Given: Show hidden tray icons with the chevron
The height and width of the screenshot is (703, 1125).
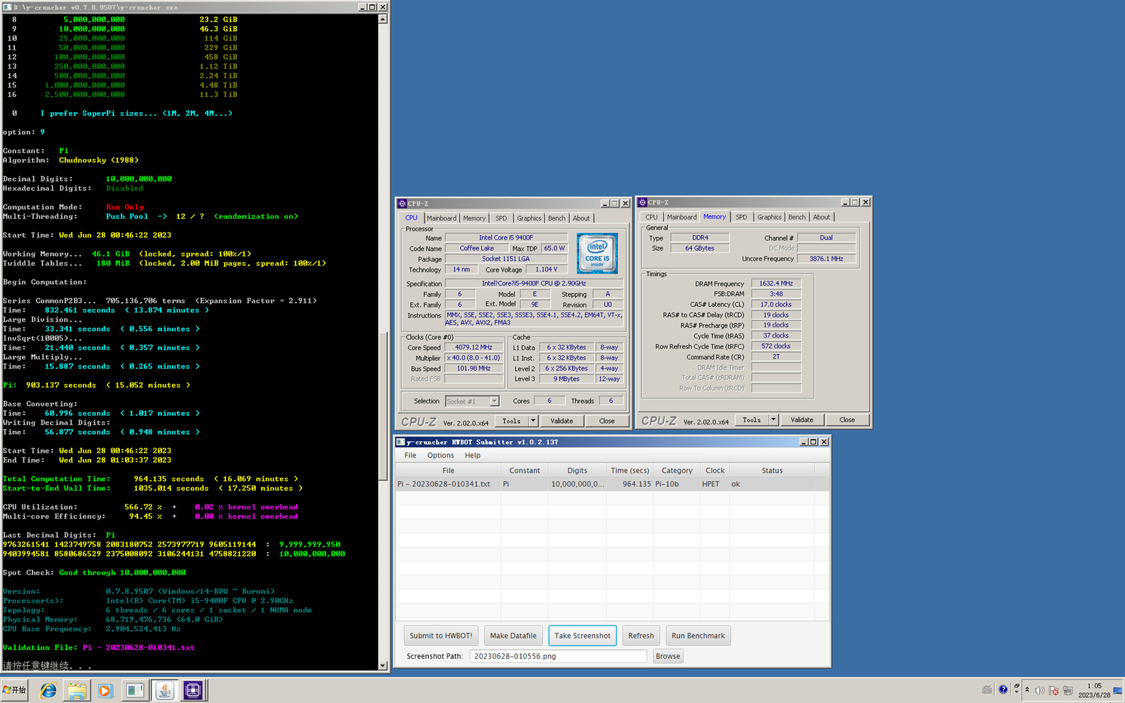Looking at the screenshot, I should coord(1027,690).
